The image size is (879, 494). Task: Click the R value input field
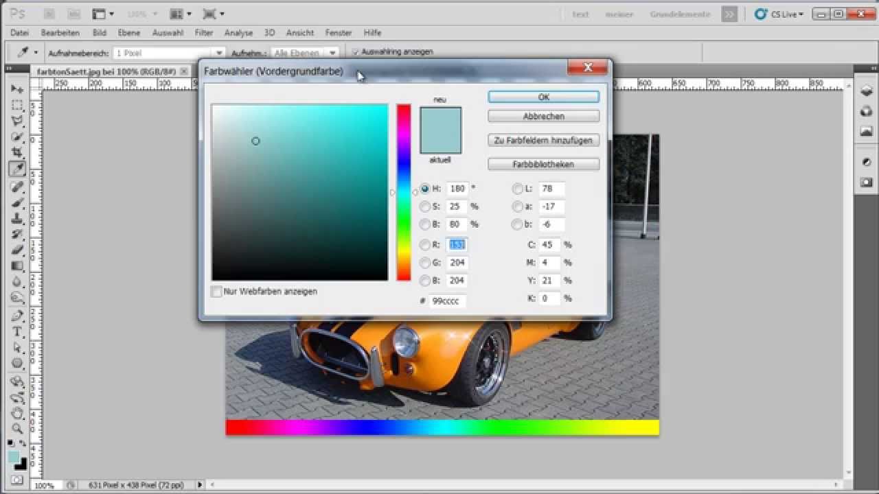pyautogui.click(x=457, y=245)
